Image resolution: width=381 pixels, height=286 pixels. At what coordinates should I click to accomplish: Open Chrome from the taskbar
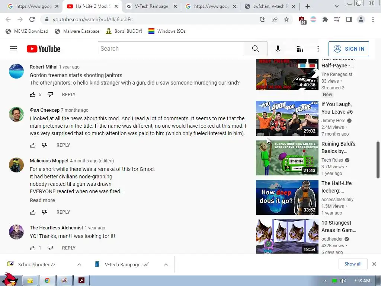pos(47,281)
